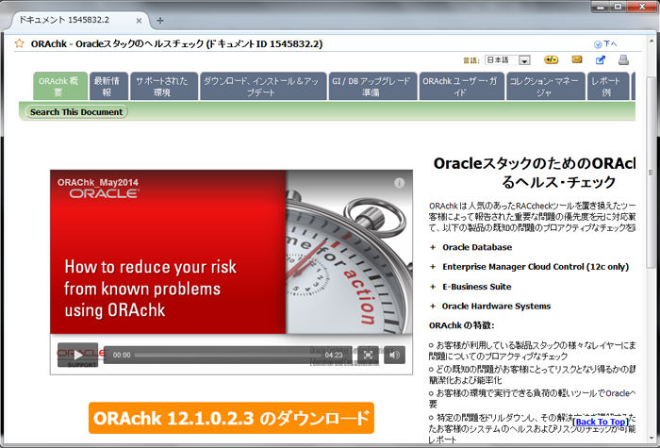Click the email envelope icon

577,59
